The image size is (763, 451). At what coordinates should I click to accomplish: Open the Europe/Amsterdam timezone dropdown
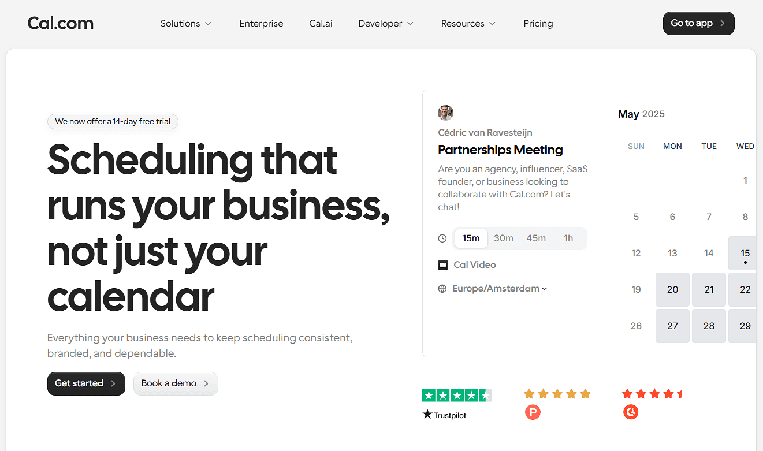(500, 289)
